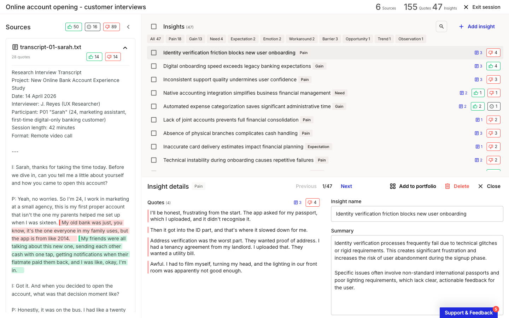Click neutral count on Automated expense categorization

click(x=494, y=106)
